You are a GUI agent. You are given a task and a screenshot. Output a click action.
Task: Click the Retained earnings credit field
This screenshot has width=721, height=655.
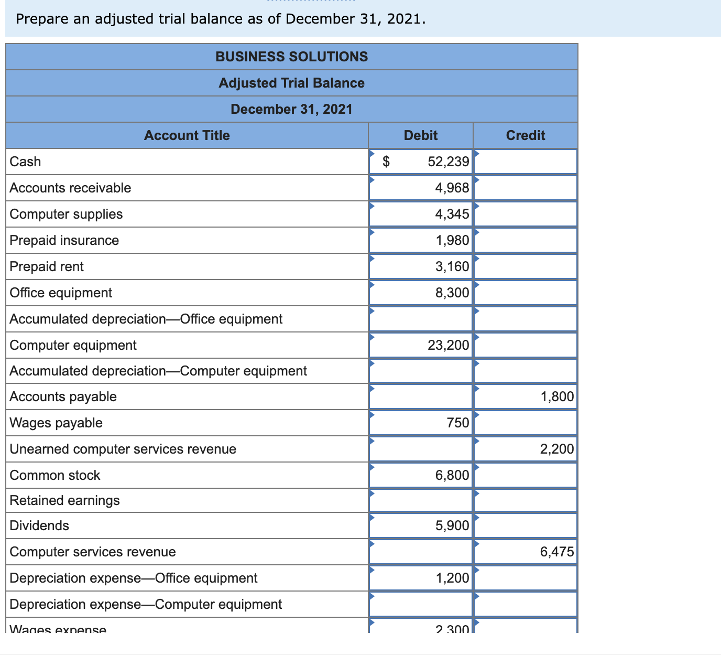click(526, 500)
